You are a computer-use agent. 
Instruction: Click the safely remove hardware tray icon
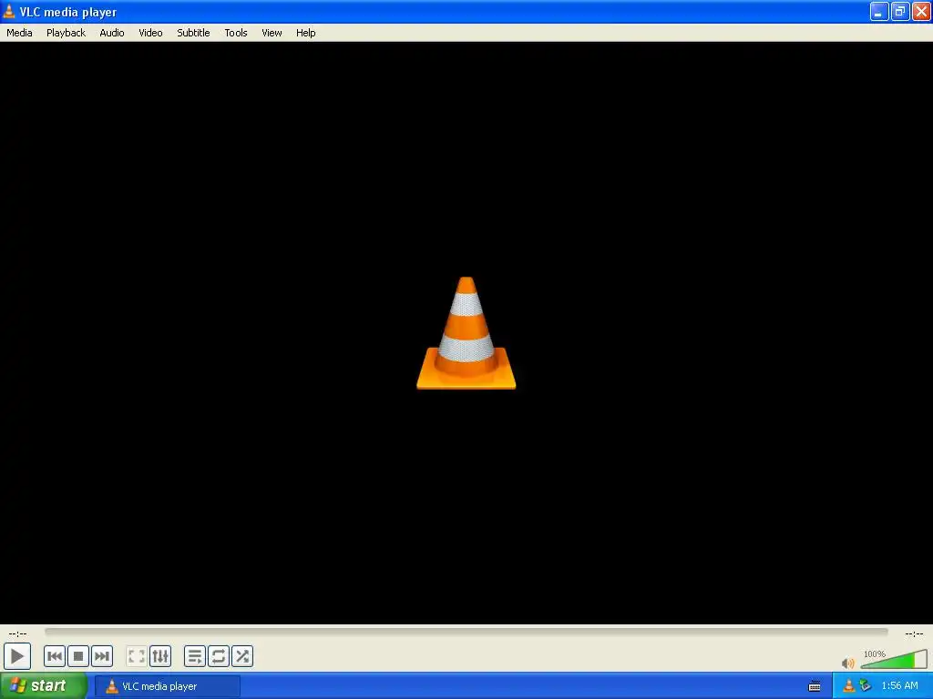click(x=866, y=686)
